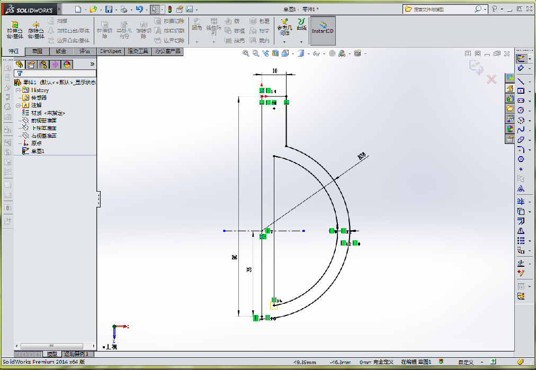The image size is (536, 370).
Task: Toggle the Exit Sketch button in the sketch toolbar
Action: 521,58
